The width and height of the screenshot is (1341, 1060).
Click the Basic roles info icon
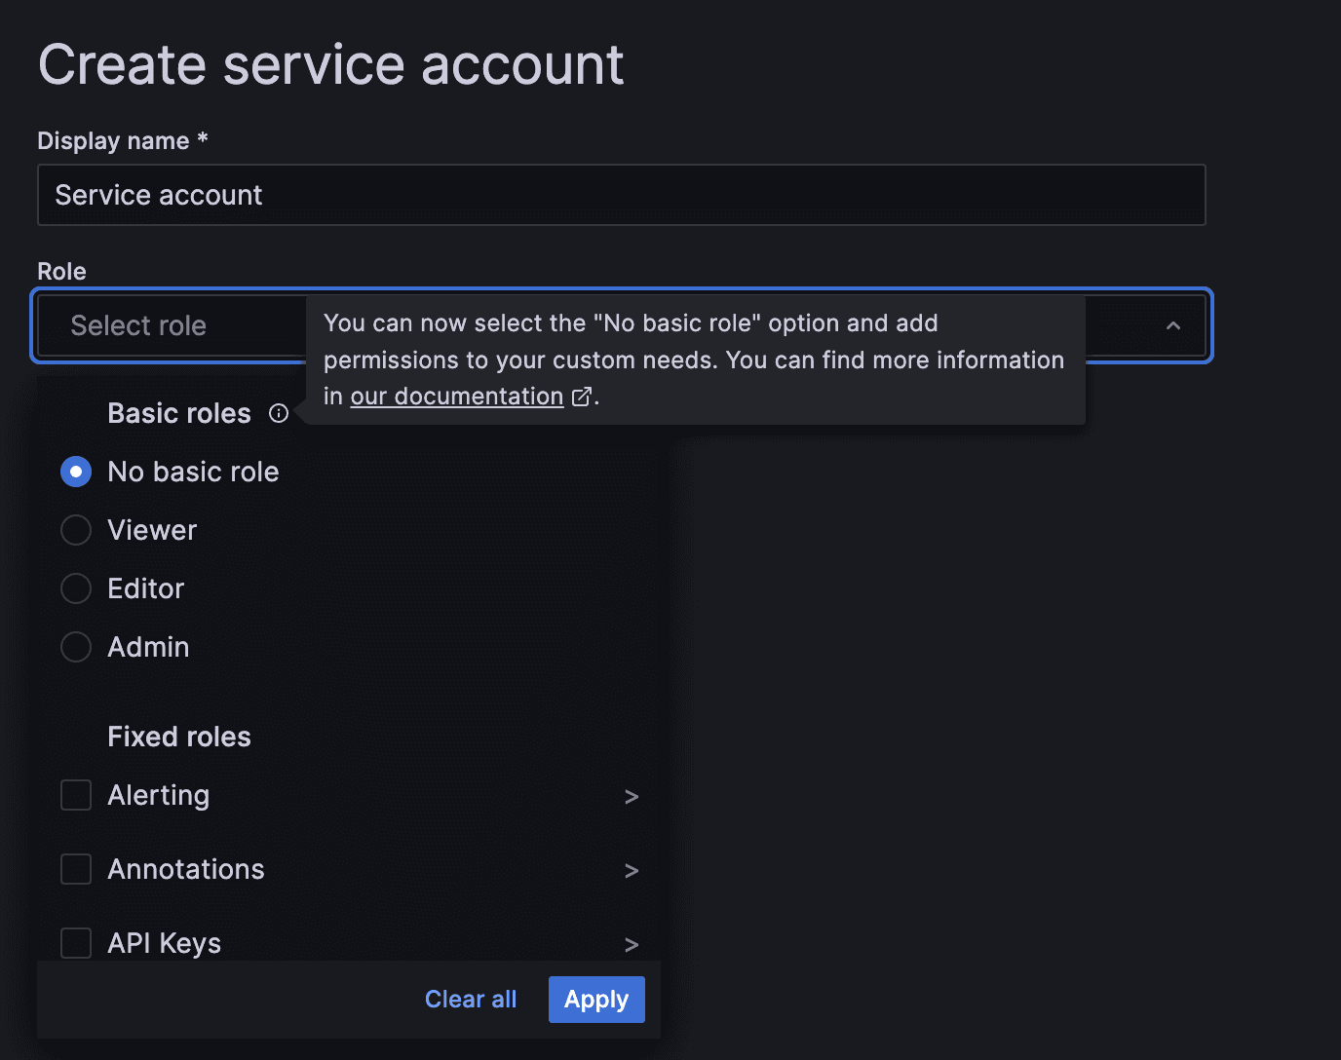(x=279, y=413)
